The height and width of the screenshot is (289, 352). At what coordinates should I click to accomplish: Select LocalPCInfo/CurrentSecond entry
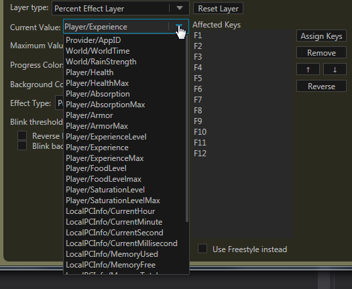pyautogui.click(x=125, y=233)
